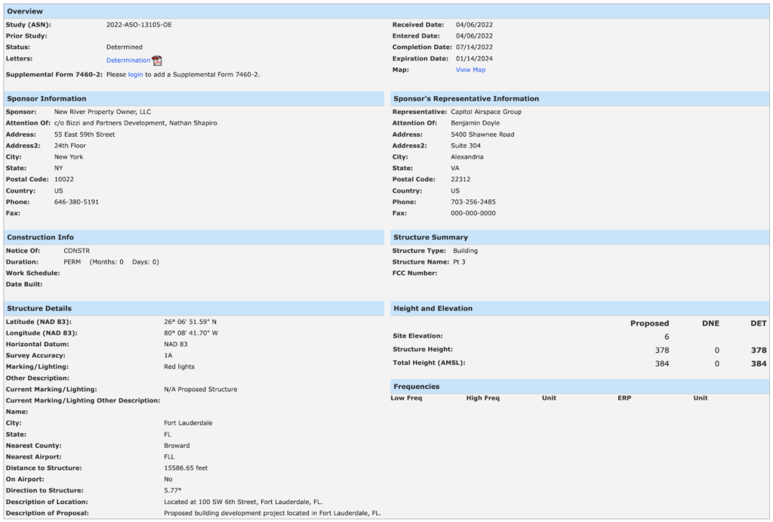This screenshot has width=773, height=522.
Task: Follow the login link for Supplemental Form
Action: 135,75
